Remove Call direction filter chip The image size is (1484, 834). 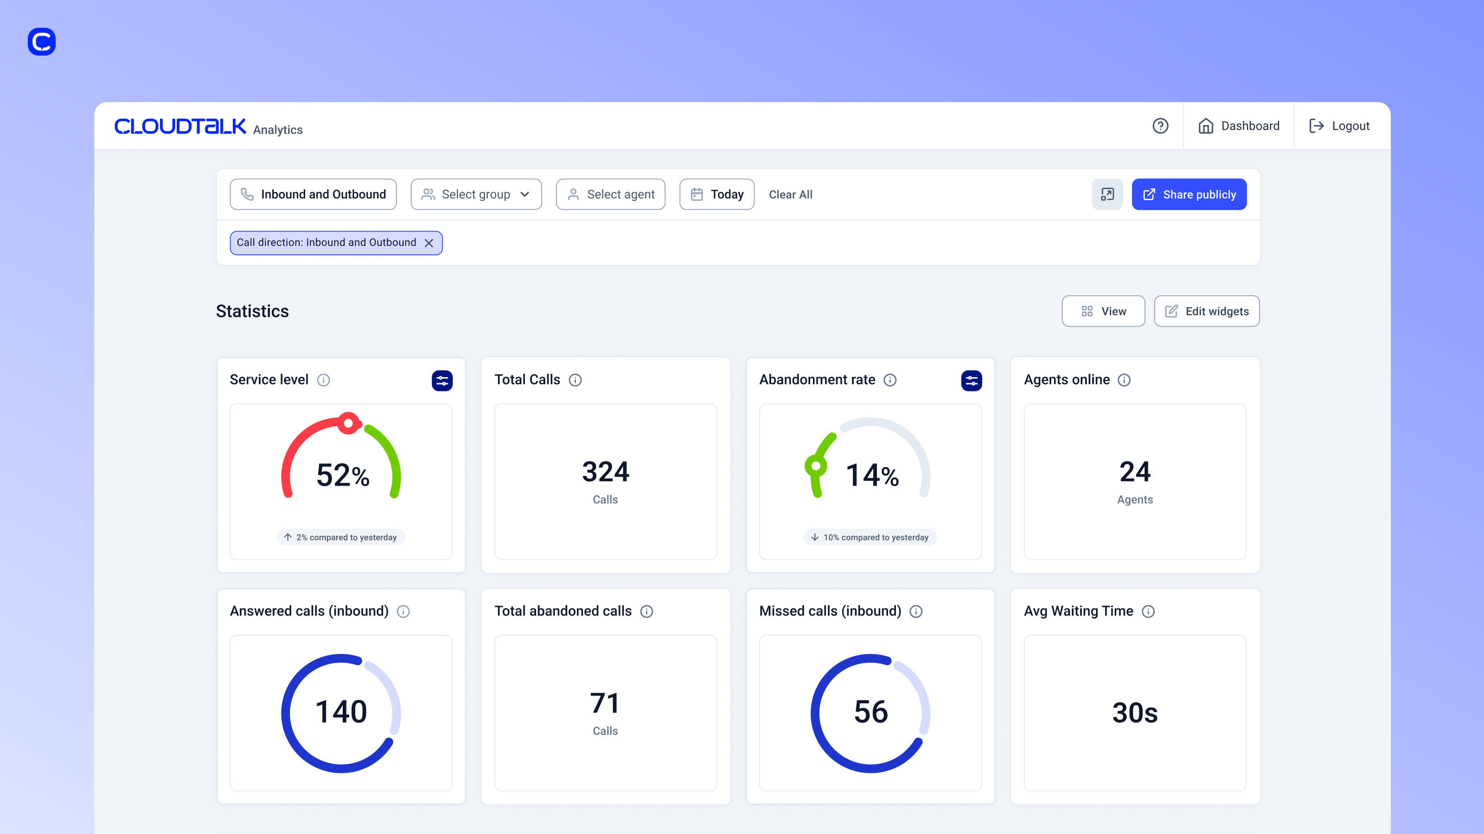click(x=429, y=243)
